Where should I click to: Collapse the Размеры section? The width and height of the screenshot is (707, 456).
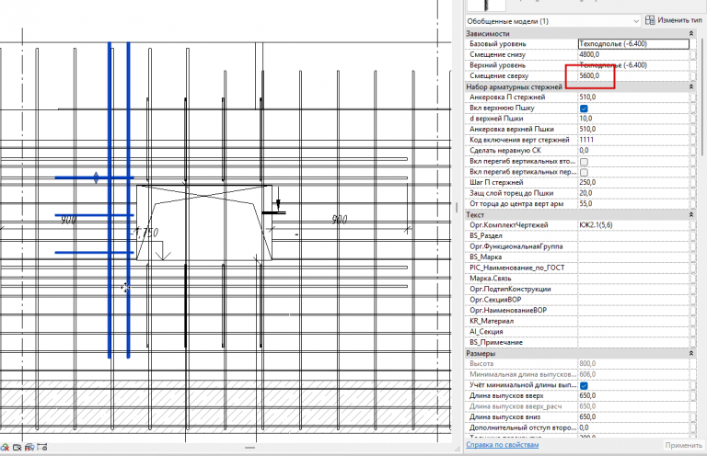pyautogui.click(x=690, y=353)
